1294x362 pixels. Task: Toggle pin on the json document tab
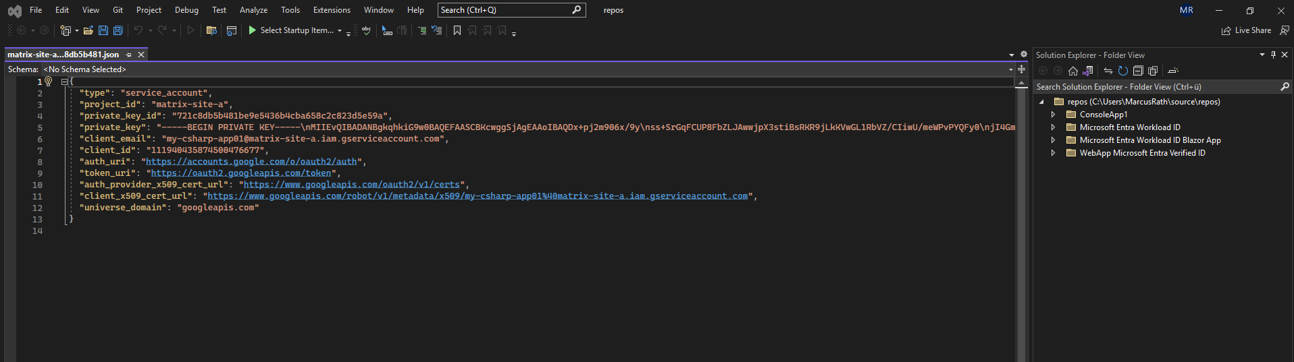click(128, 55)
